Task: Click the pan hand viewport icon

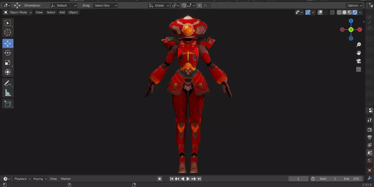Action: [359, 53]
